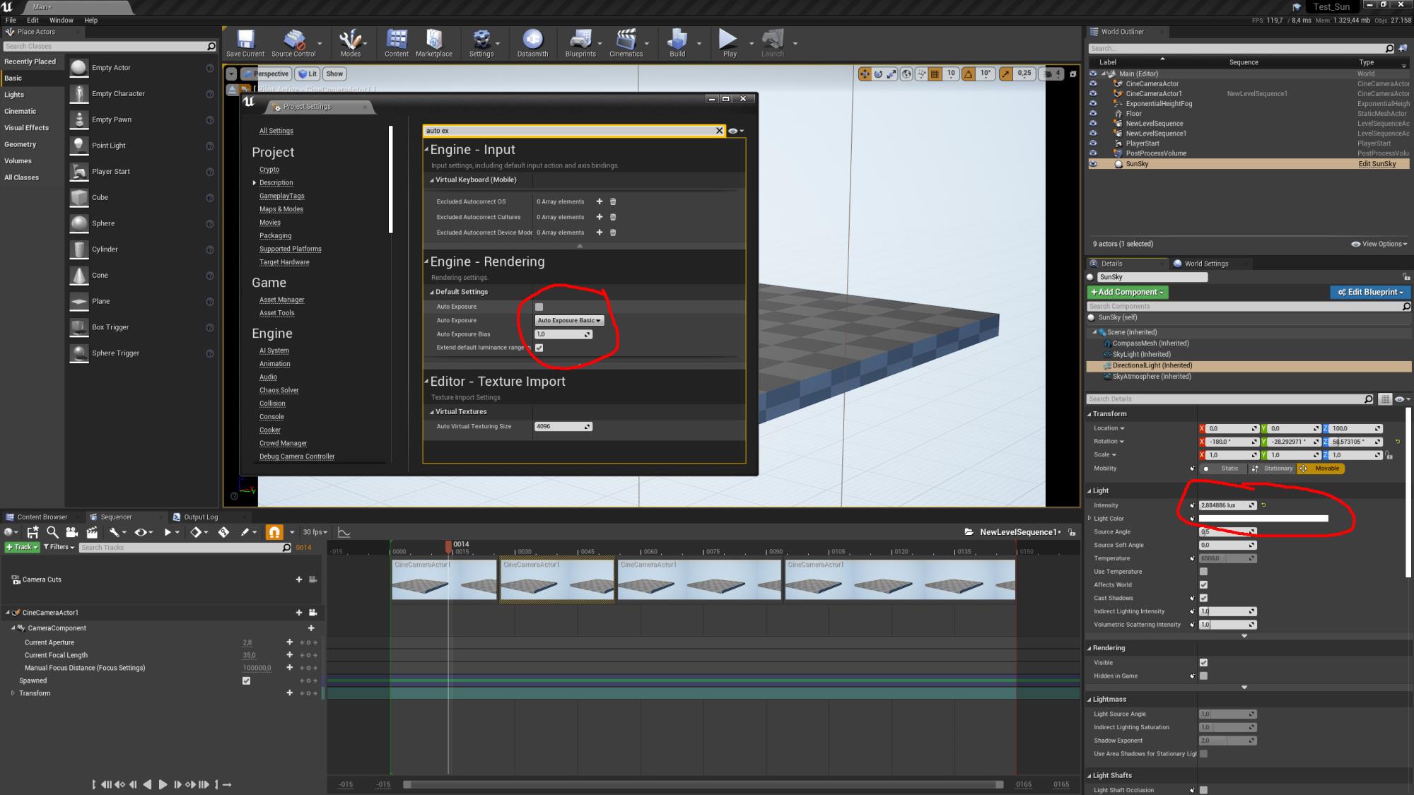Click the viewport Show button
The image size is (1414, 795).
coord(334,73)
